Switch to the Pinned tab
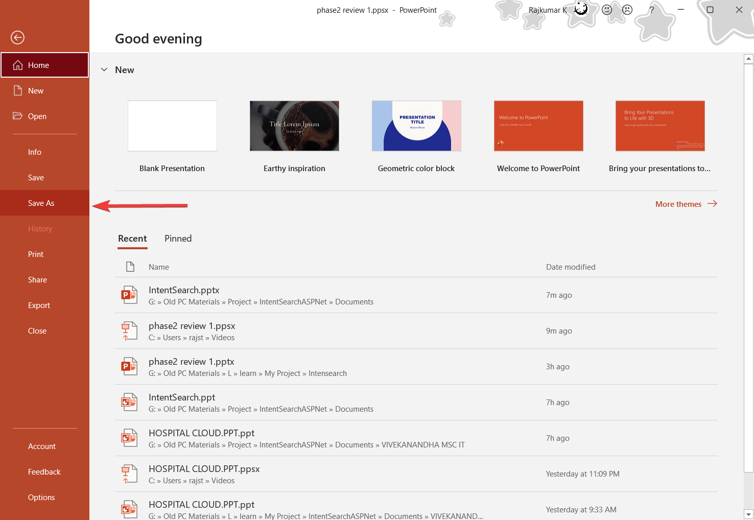The width and height of the screenshot is (754, 520). tap(178, 239)
